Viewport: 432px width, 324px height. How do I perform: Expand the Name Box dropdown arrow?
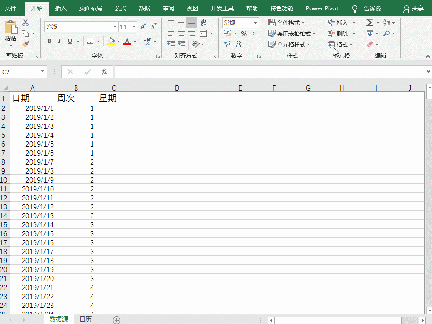[42, 72]
